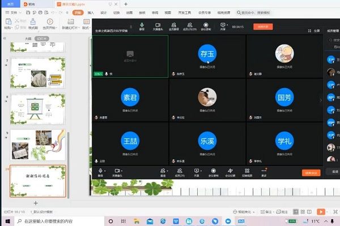Click the share screen icon in bottom toolbar
The image size is (340, 226).
[x=197, y=171]
